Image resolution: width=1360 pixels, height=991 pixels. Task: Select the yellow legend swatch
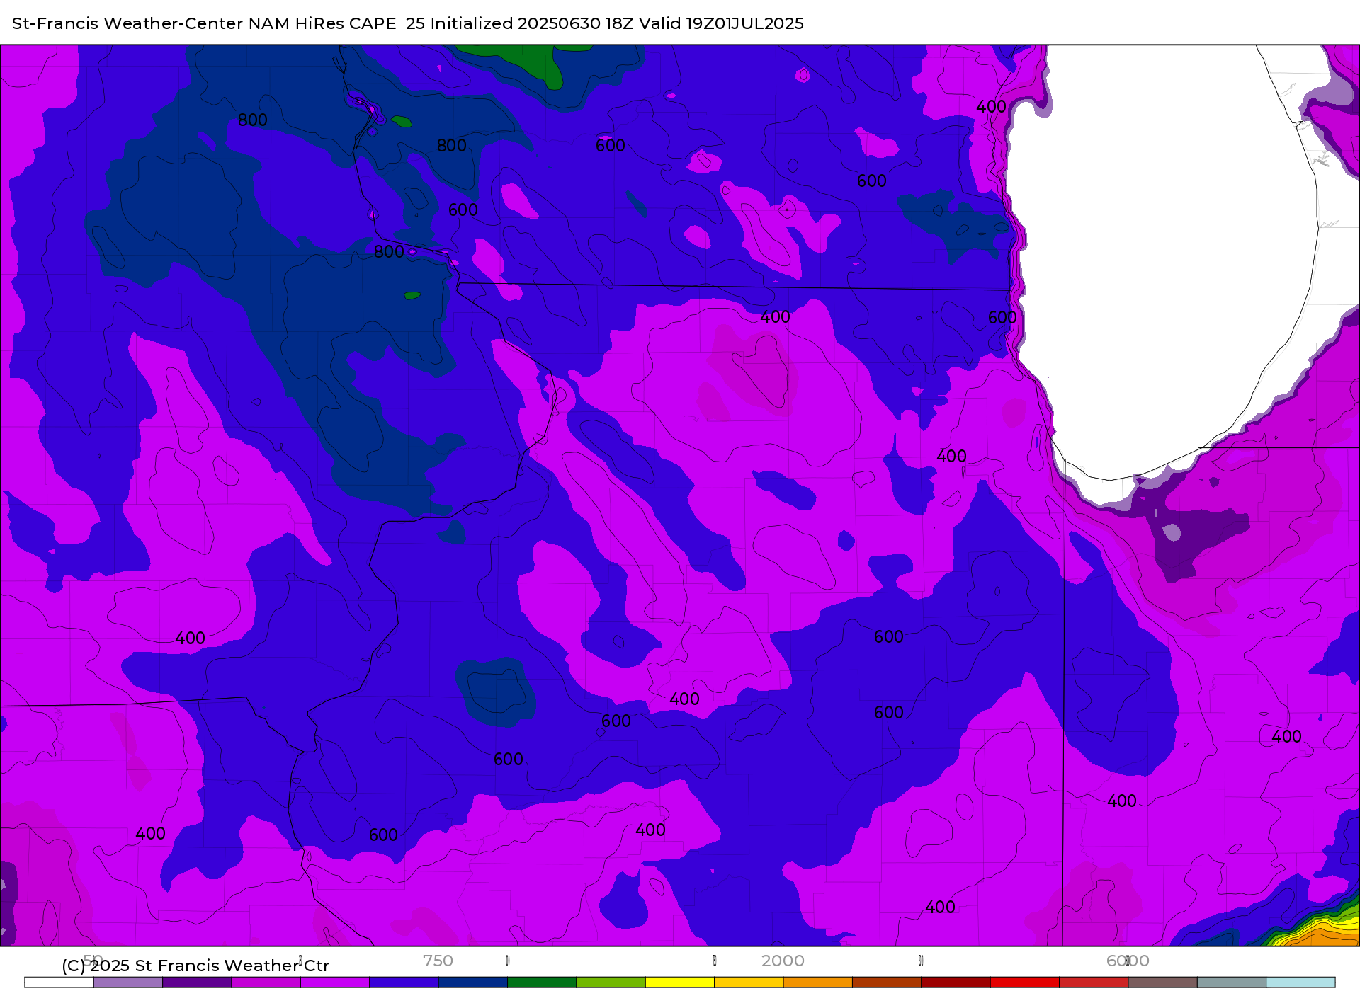coord(680,983)
